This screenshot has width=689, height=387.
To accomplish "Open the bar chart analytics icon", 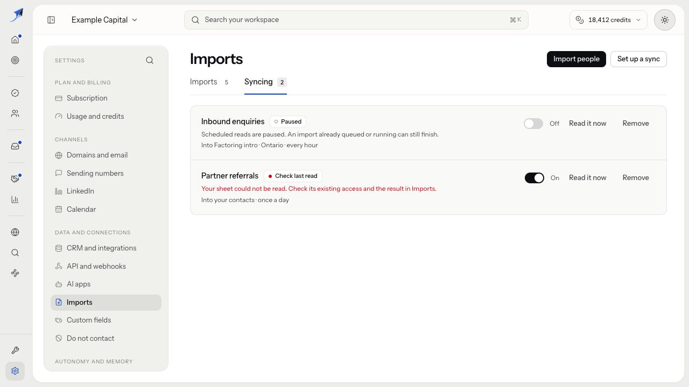I will [15, 199].
